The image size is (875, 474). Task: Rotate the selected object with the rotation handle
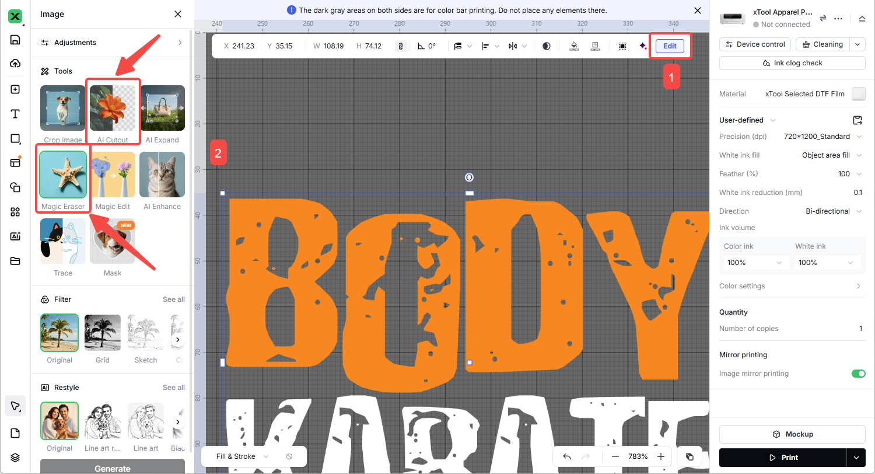[469, 177]
